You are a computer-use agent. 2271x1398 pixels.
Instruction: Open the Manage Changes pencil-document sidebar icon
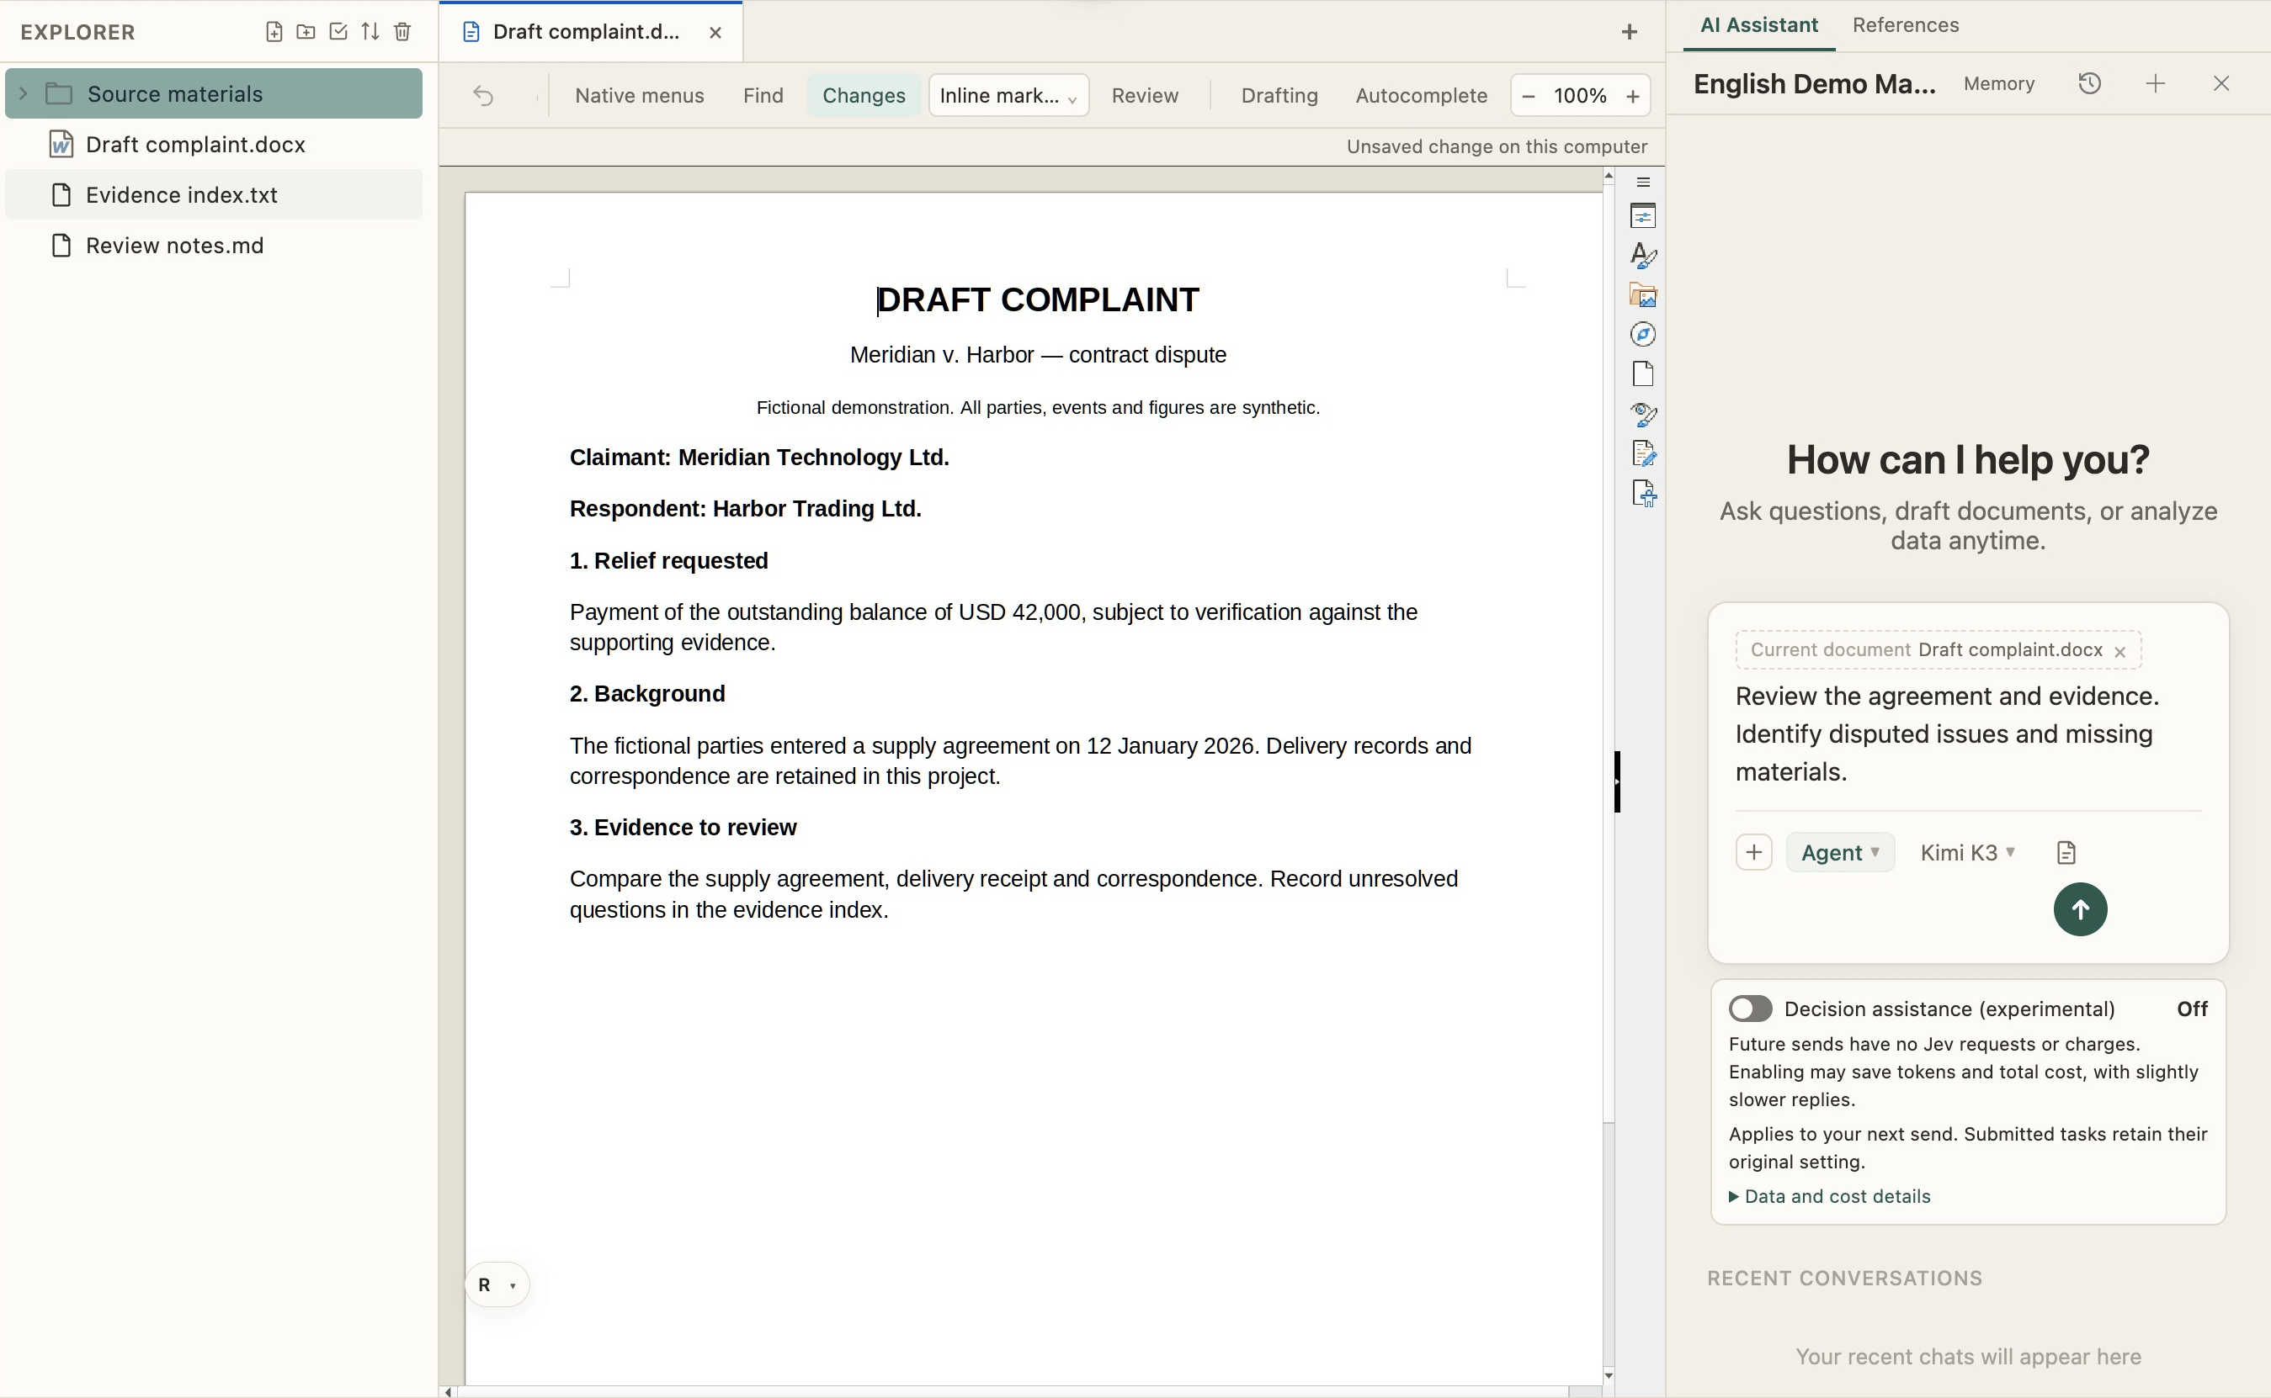click(1643, 453)
